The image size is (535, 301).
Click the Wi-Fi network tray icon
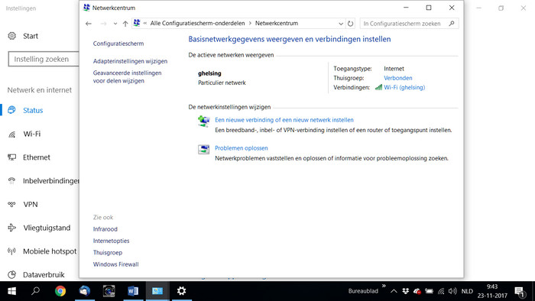point(441,291)
